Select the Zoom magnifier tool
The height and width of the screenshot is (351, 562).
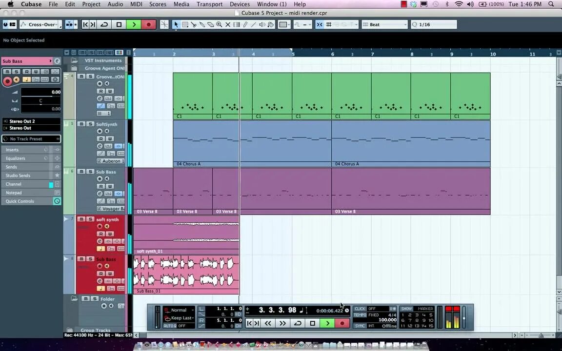219,24
